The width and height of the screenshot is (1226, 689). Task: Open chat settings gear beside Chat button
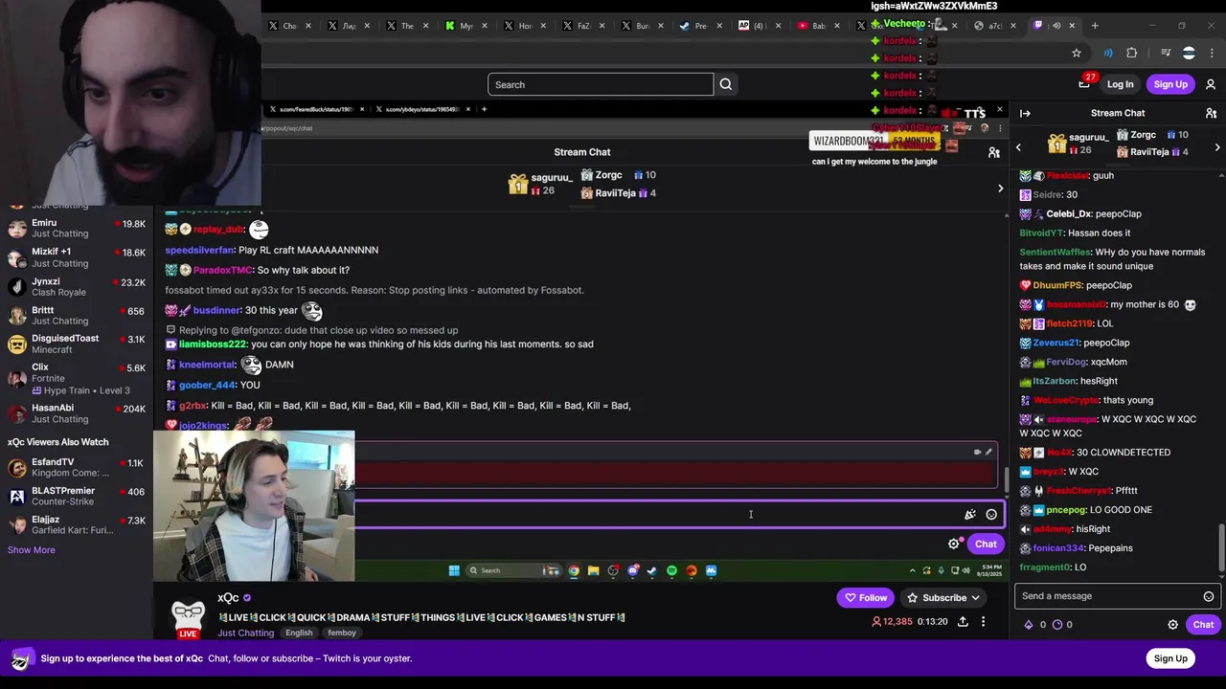(1172, 625)
